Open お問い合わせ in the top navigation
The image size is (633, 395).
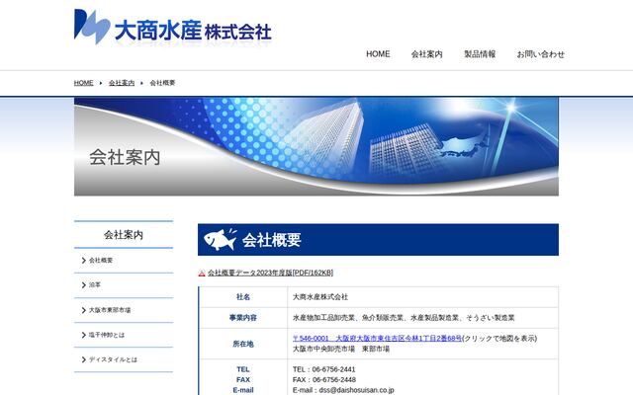(x=541, y=54)
